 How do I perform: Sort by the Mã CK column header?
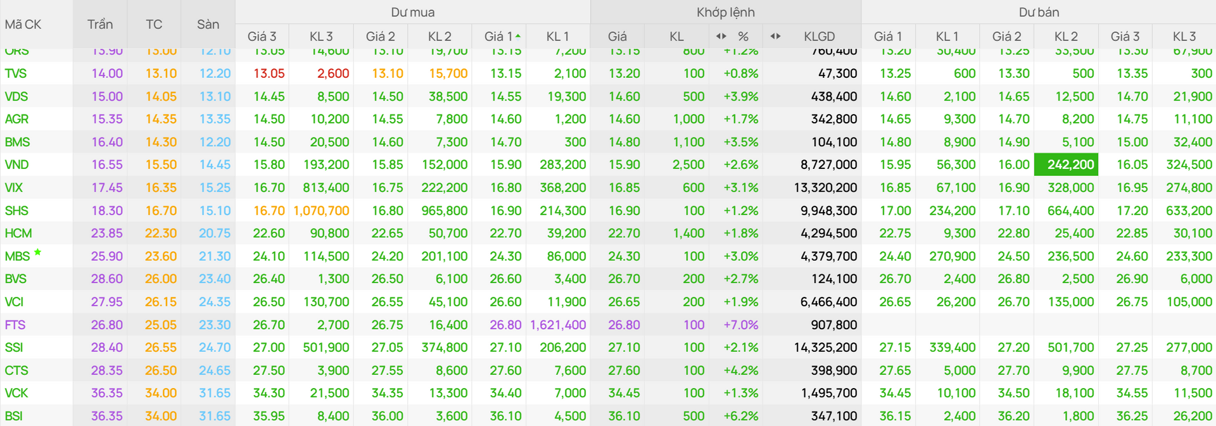(x=23, y=24)
